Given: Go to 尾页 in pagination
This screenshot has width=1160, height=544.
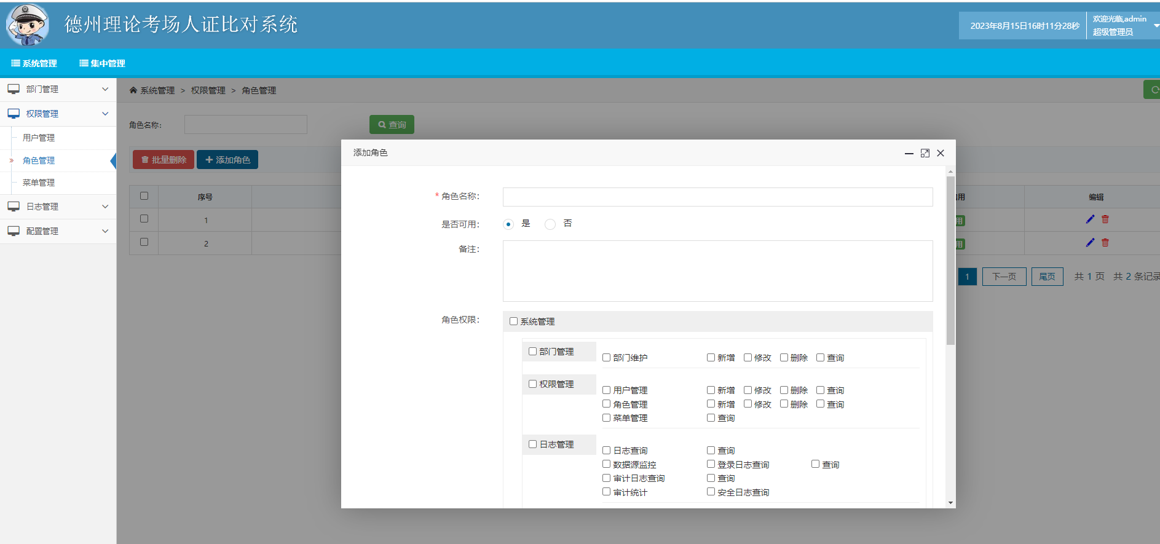Looking at the screenshot, I should click(1048, 277).
